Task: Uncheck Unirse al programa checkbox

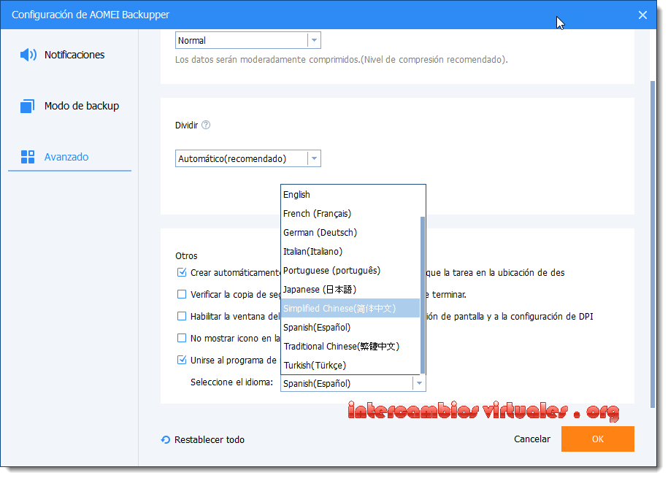Action: (x=182, y=360)
